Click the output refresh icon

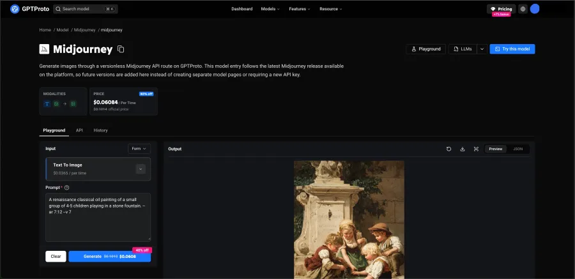[449, 149]
